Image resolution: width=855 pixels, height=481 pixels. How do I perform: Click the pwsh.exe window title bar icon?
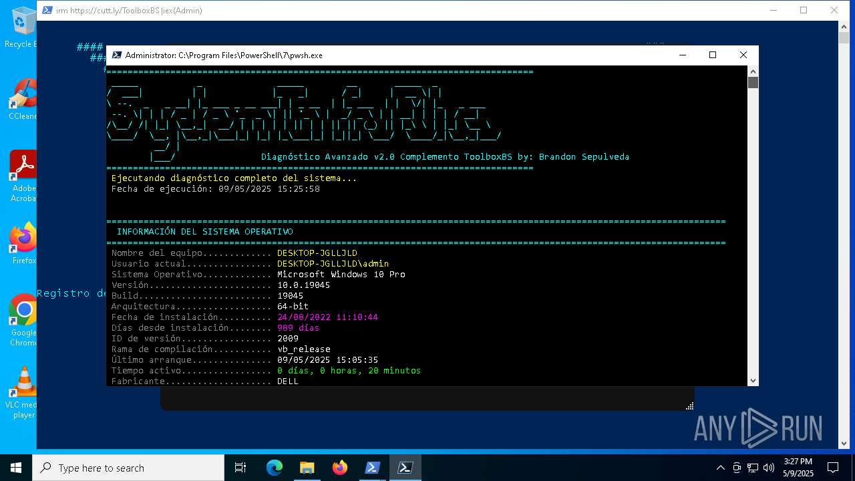click(116, 55)
